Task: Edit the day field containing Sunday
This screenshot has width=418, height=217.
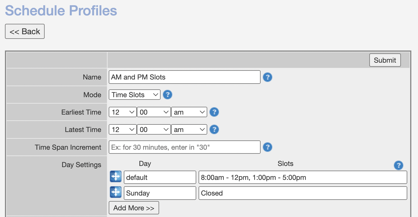Action: click(x=160, y=193)
